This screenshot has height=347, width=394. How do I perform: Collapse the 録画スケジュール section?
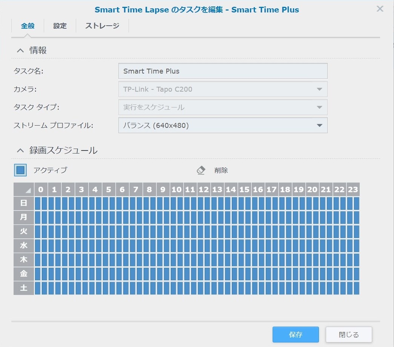point(20,151)
